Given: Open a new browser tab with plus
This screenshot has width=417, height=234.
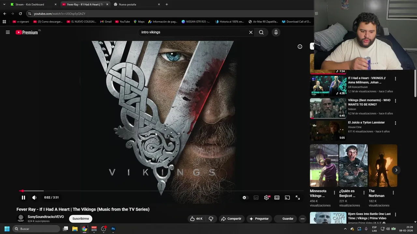Looking at the screenshot, I should coord(167,5).
